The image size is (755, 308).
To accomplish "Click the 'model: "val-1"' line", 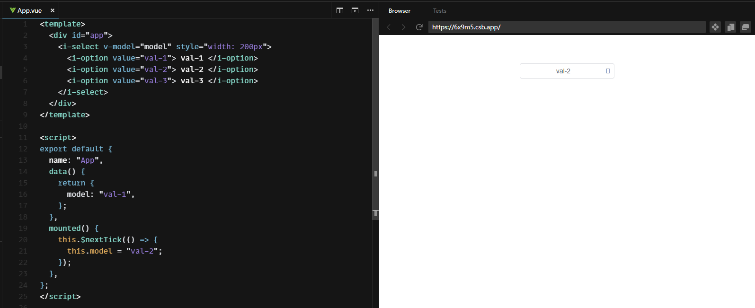I will tap(101, 194).
